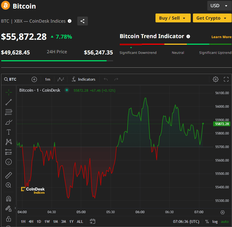Open Indicators menu
Screen dimensions: 232x227
point(84,79)
